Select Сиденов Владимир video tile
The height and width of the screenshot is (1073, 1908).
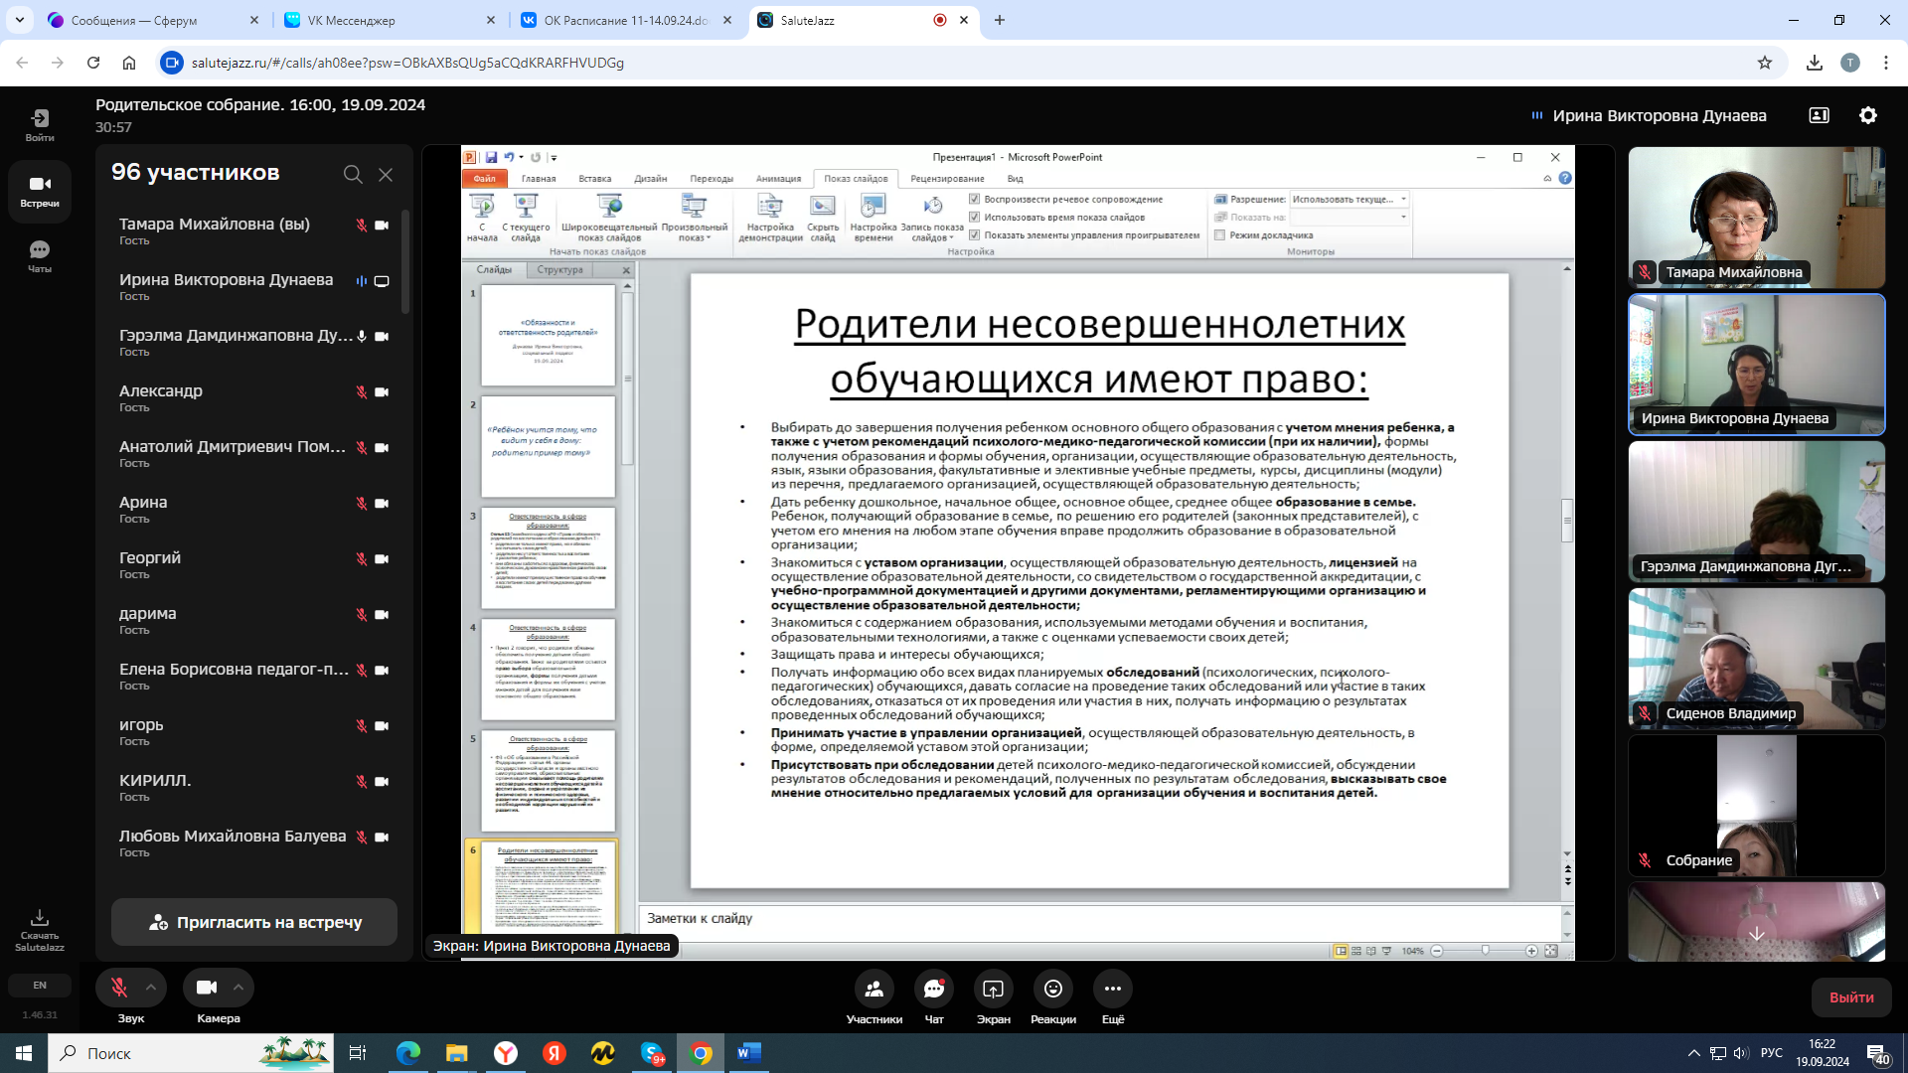tap(1757, 659)
